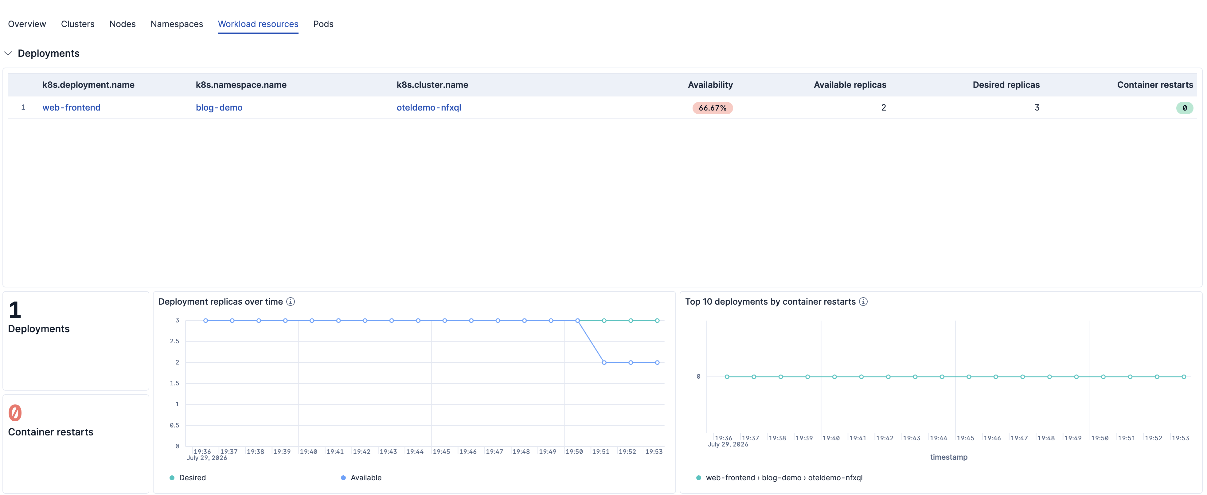Open the Namespaces tab
The image size is (1207, 495).
point(177,24)
